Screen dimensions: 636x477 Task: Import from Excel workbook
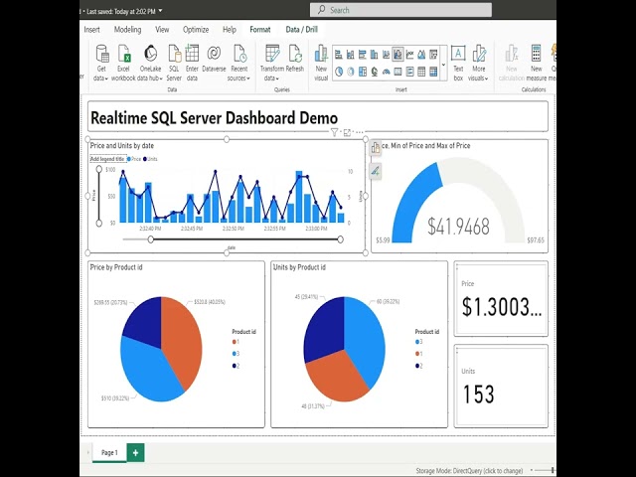[123, 63]
